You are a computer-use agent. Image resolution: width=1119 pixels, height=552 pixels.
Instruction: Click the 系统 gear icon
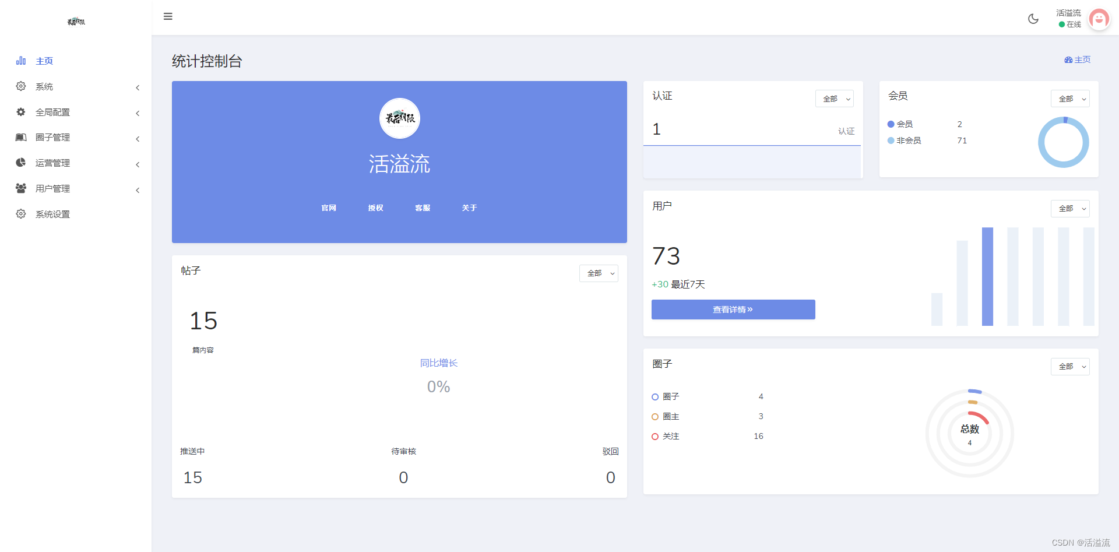point(21,86)
